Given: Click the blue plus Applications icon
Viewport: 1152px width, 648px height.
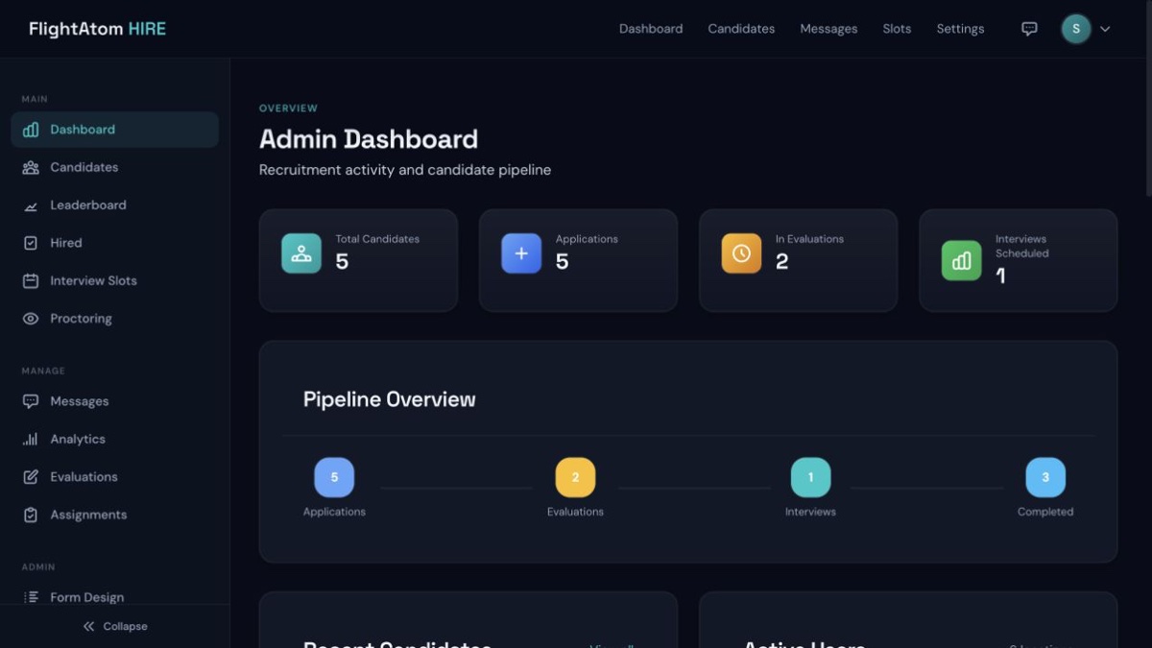Looking at the screenshot, I should 521,253.
